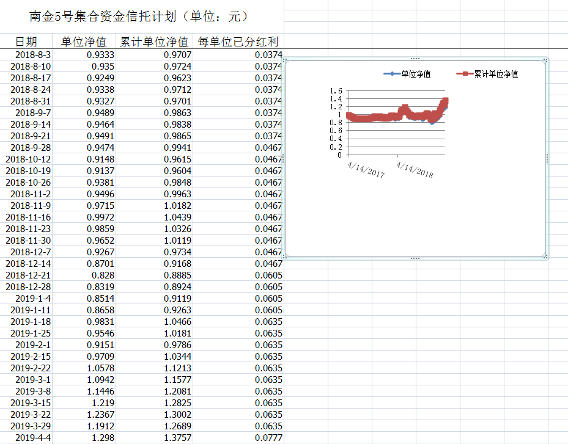Screen dimensions: 568x444
Task: Grab the chart's bottom-left corner handle
Action: [285, 257]
